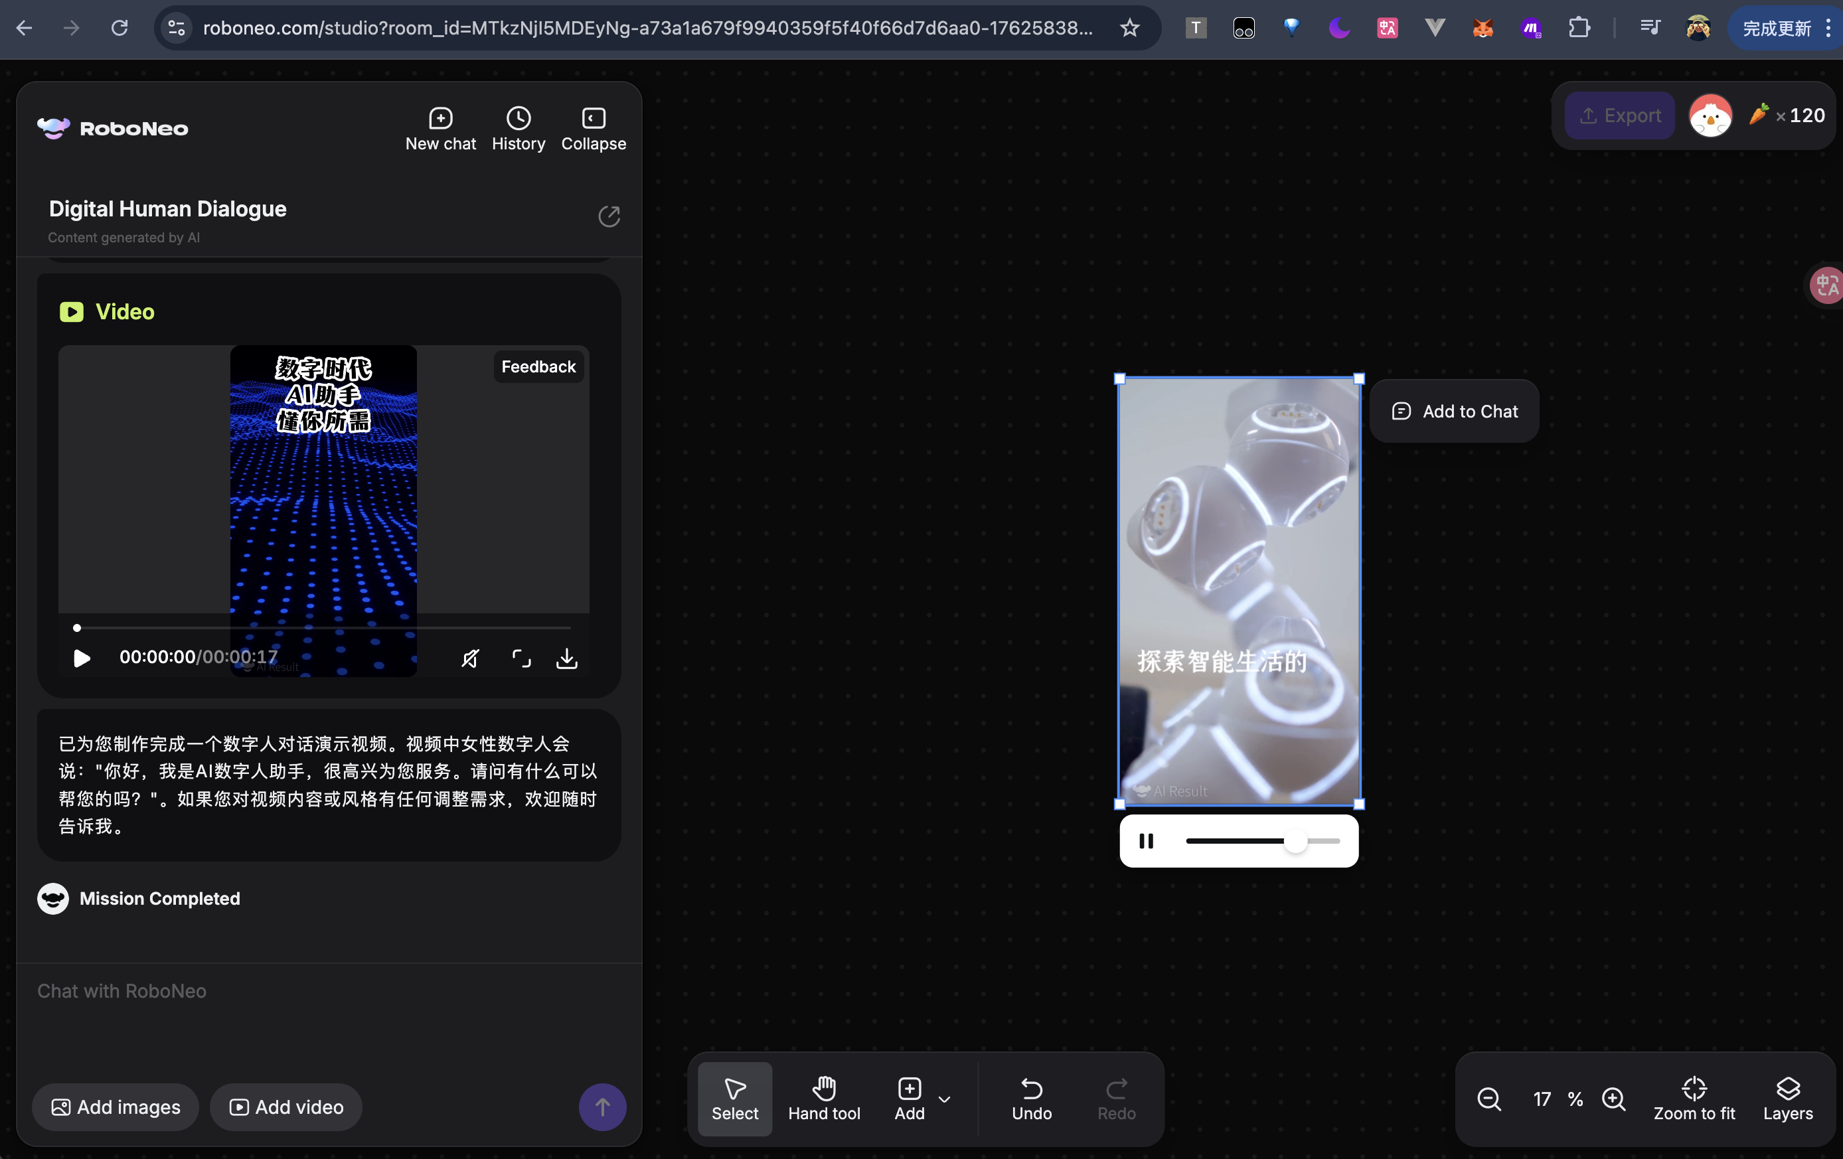
Task: Open the Layers panel
Action: pyautogui.click(x=1787, y=1099)
